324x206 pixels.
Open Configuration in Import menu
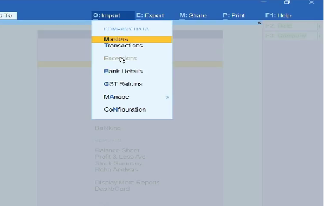pyautogui.click(x=125, y=110)
